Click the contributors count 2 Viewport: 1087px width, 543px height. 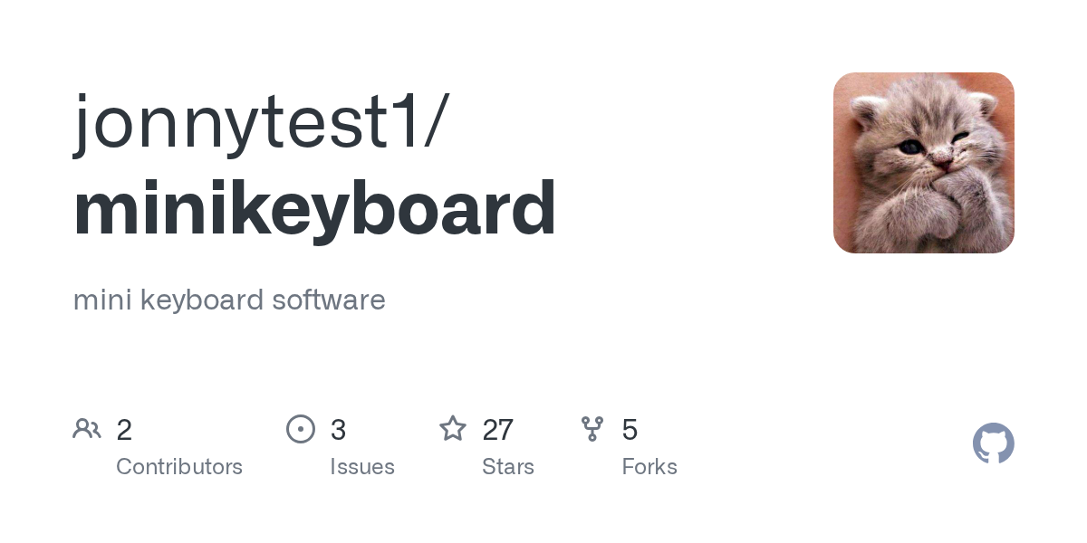pyautogui.click(x=124, y=430)
